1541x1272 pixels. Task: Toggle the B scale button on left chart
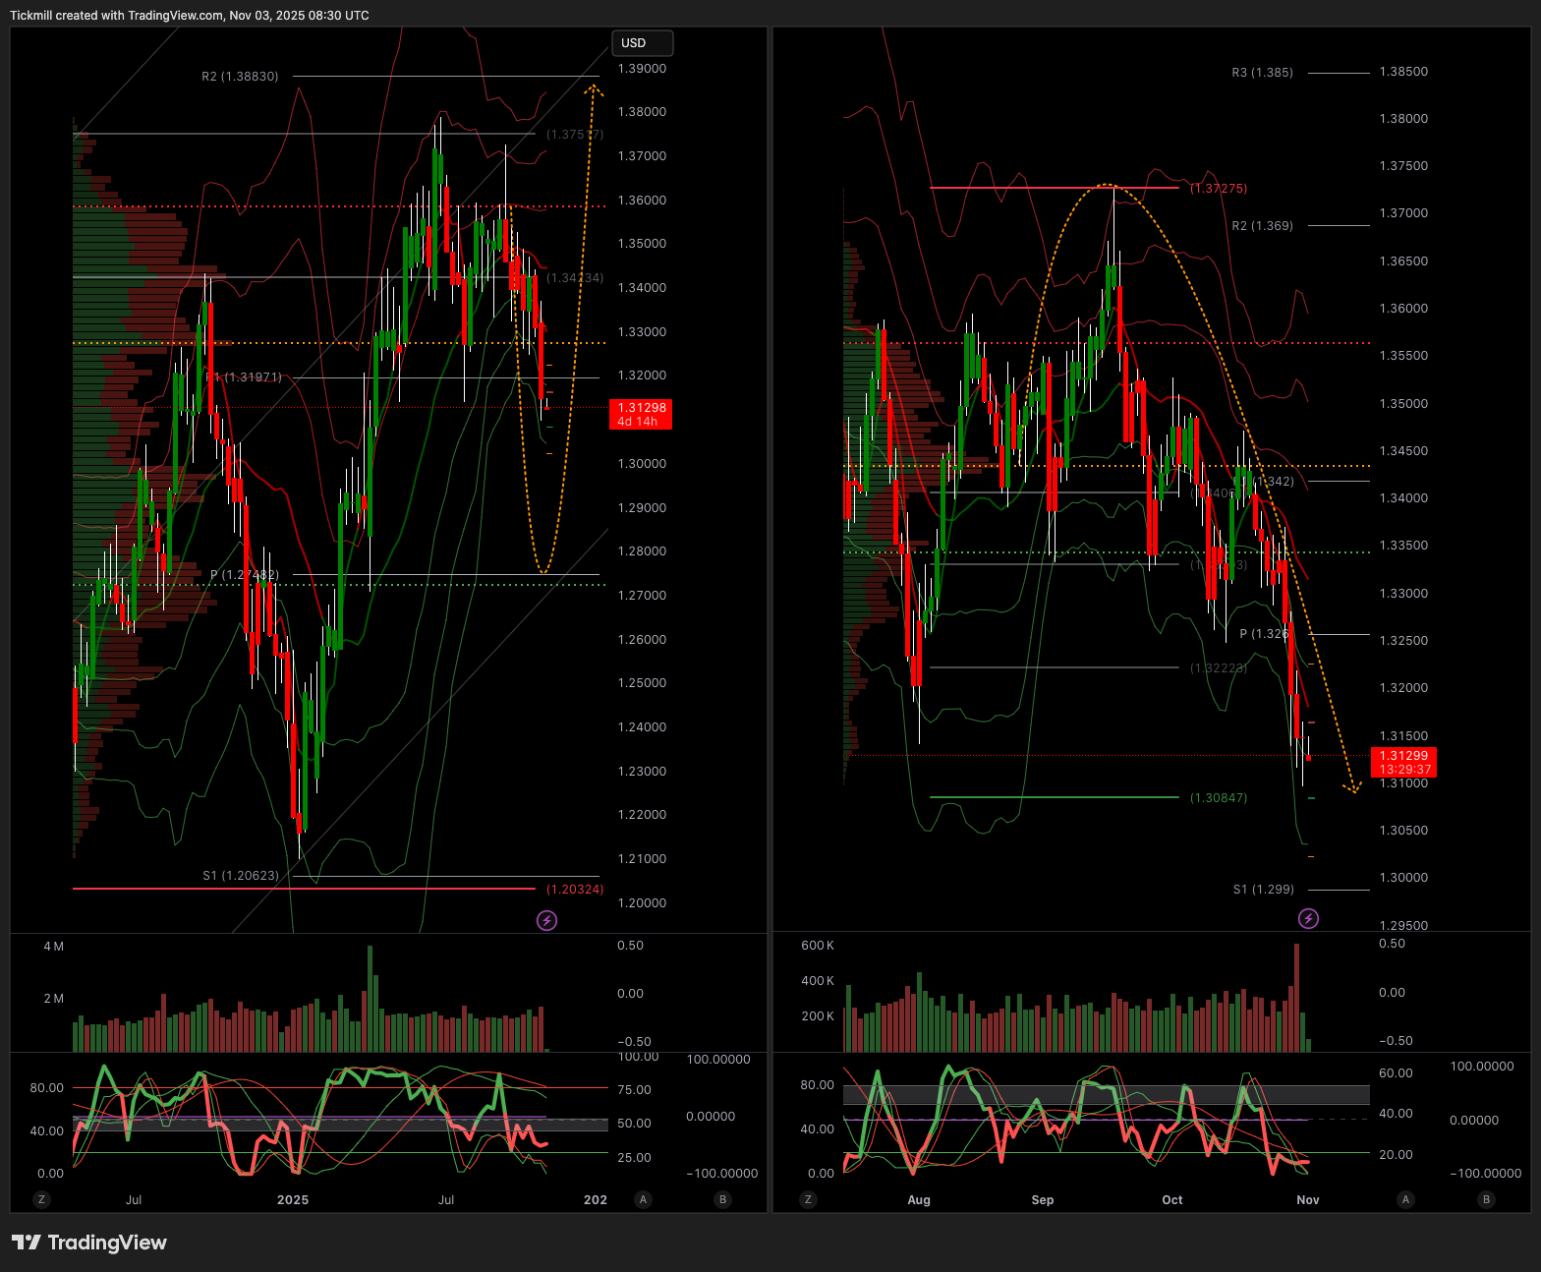click(723, 1199)
